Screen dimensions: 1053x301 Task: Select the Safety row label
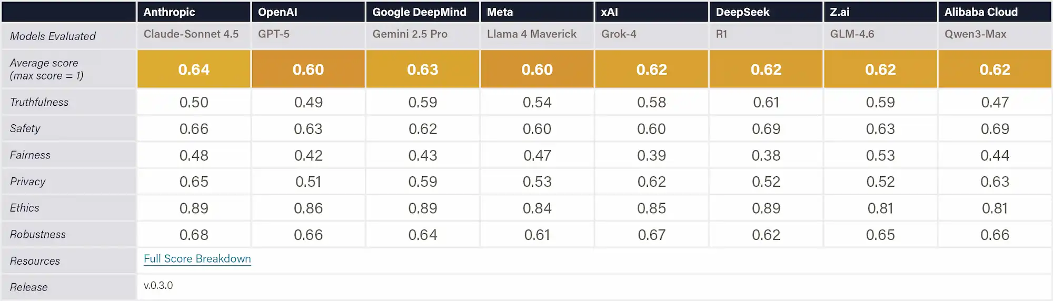(x=25, y=128)
